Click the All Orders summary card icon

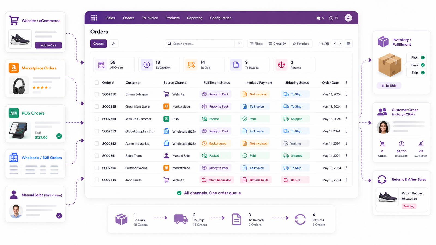pos(101,65)
